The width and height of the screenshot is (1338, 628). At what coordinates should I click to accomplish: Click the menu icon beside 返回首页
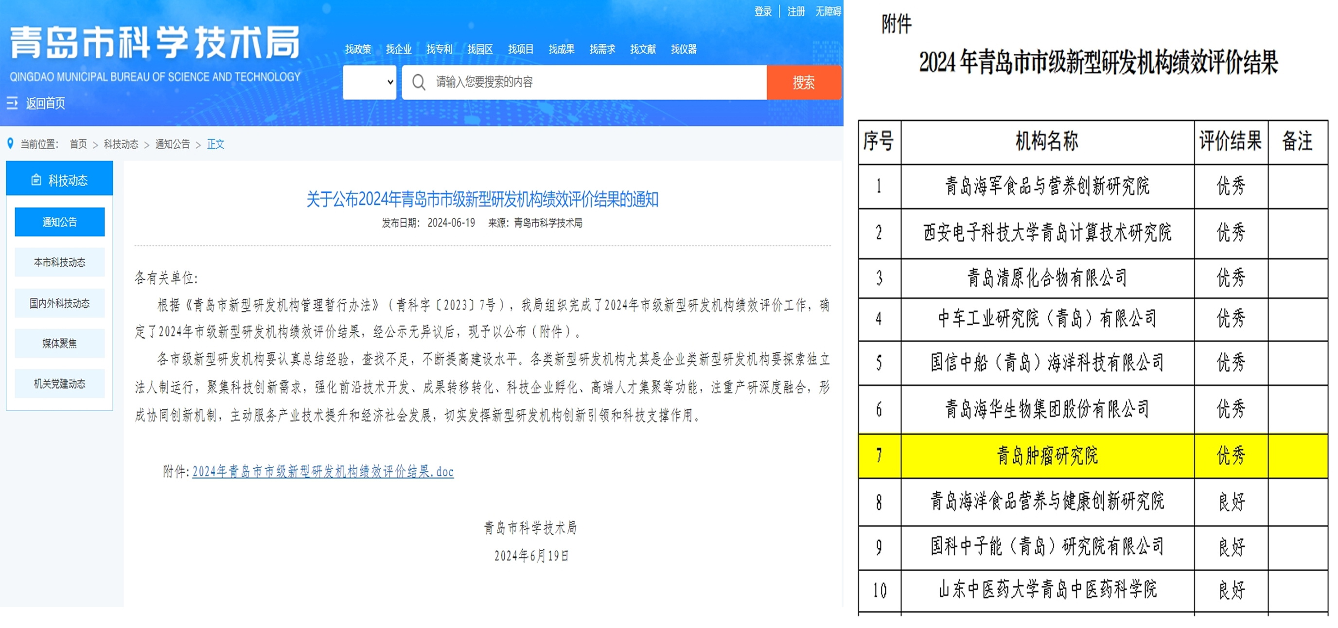(12, 103)
